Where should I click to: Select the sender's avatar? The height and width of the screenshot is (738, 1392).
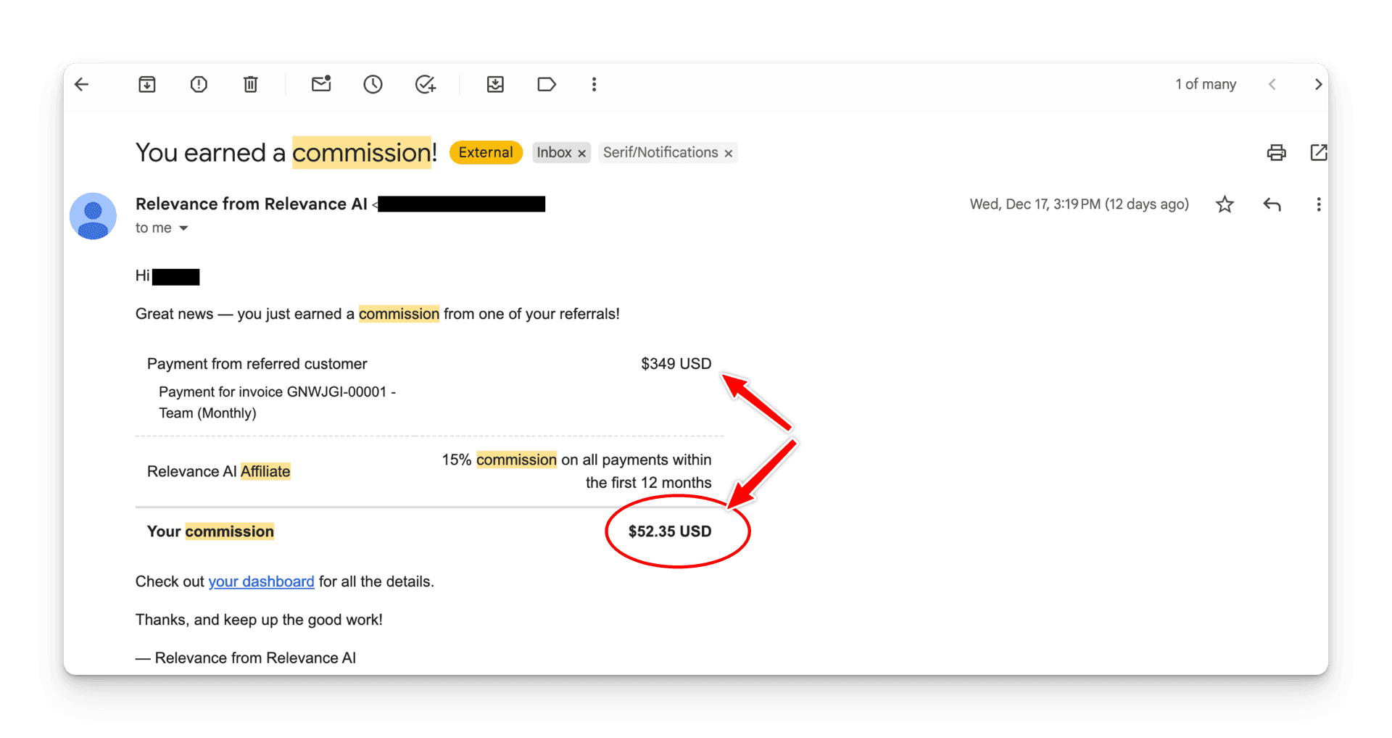point(93,215)
